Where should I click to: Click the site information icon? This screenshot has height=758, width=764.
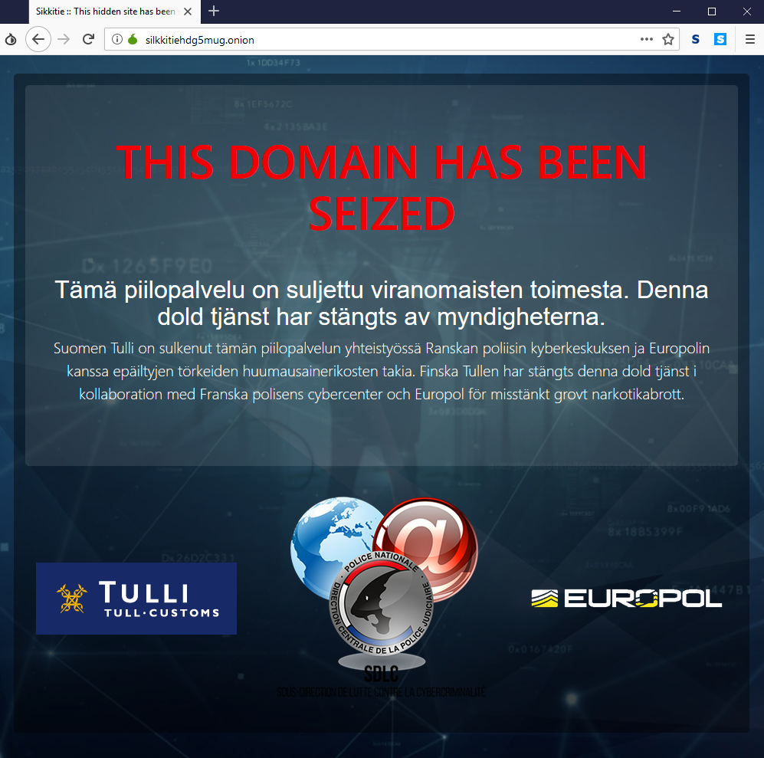tap(117, 40)
